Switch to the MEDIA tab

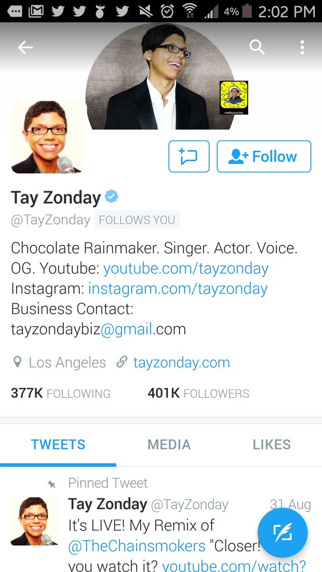point(169,444)
